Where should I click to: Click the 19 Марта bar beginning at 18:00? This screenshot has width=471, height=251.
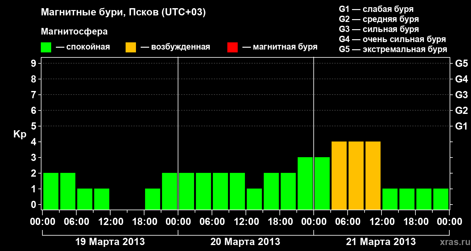pyautogui.click(x=153, y=199)
